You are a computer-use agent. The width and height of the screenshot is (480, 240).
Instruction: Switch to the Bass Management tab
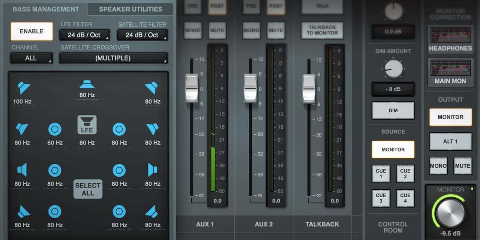coord(46,9)
